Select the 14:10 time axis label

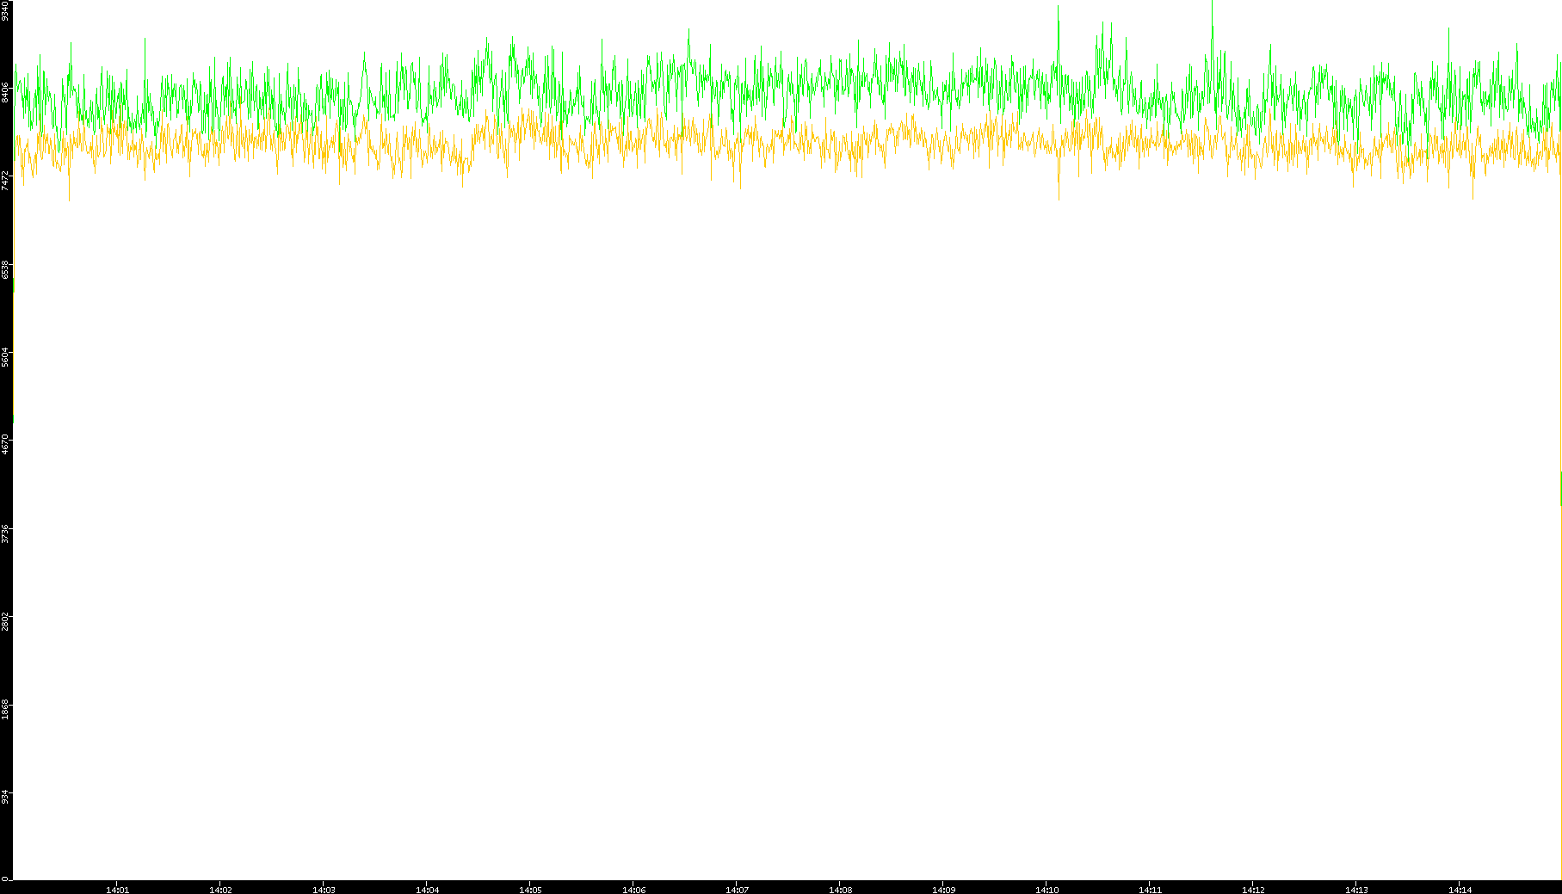1046,890
